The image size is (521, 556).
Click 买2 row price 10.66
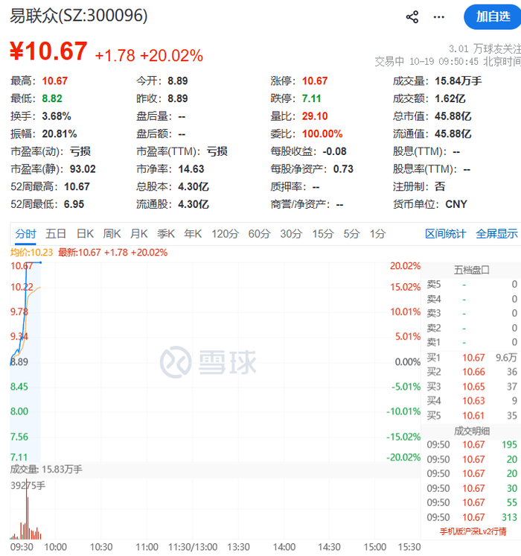(473, 372)
